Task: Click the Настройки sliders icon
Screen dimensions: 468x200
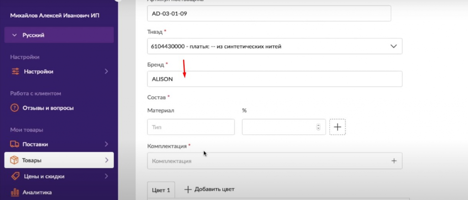Action: 15,71
